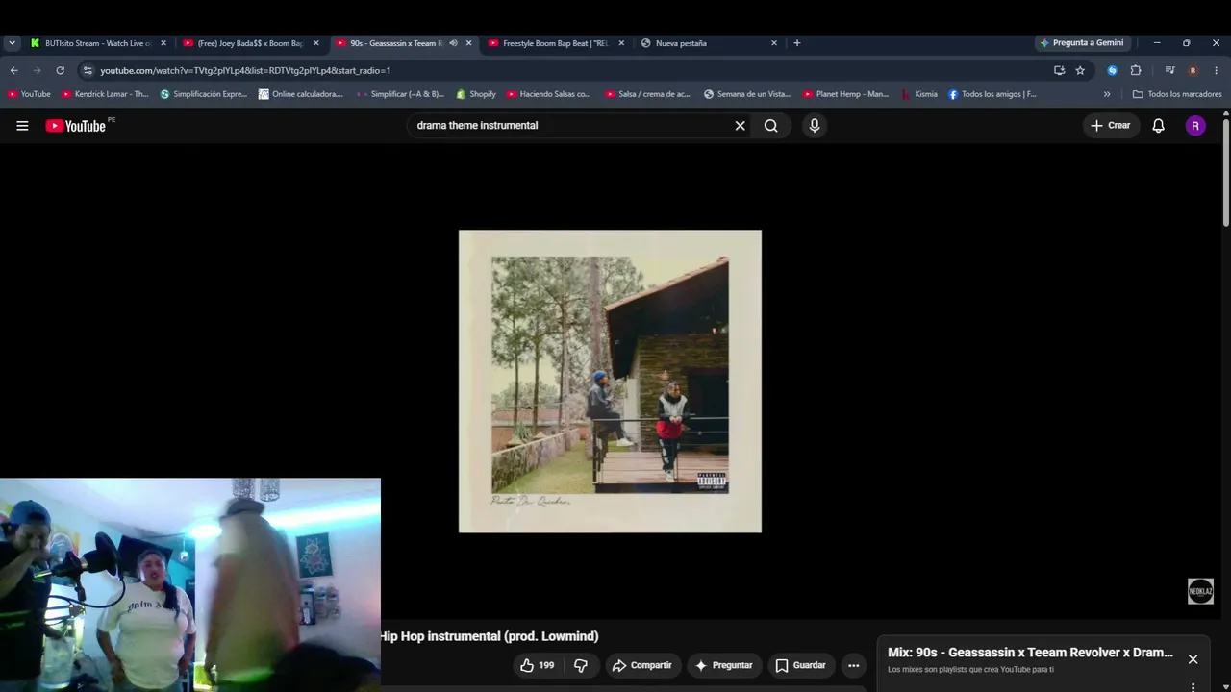Open more actions for the video

(853, 665)
